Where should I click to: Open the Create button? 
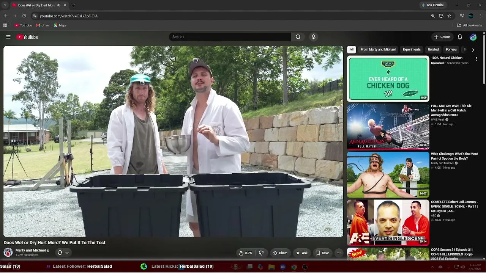click(x=442, y=37)
